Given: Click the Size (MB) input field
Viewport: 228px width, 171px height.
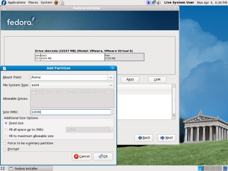Looking at the screenshot, I should [70, 112].
